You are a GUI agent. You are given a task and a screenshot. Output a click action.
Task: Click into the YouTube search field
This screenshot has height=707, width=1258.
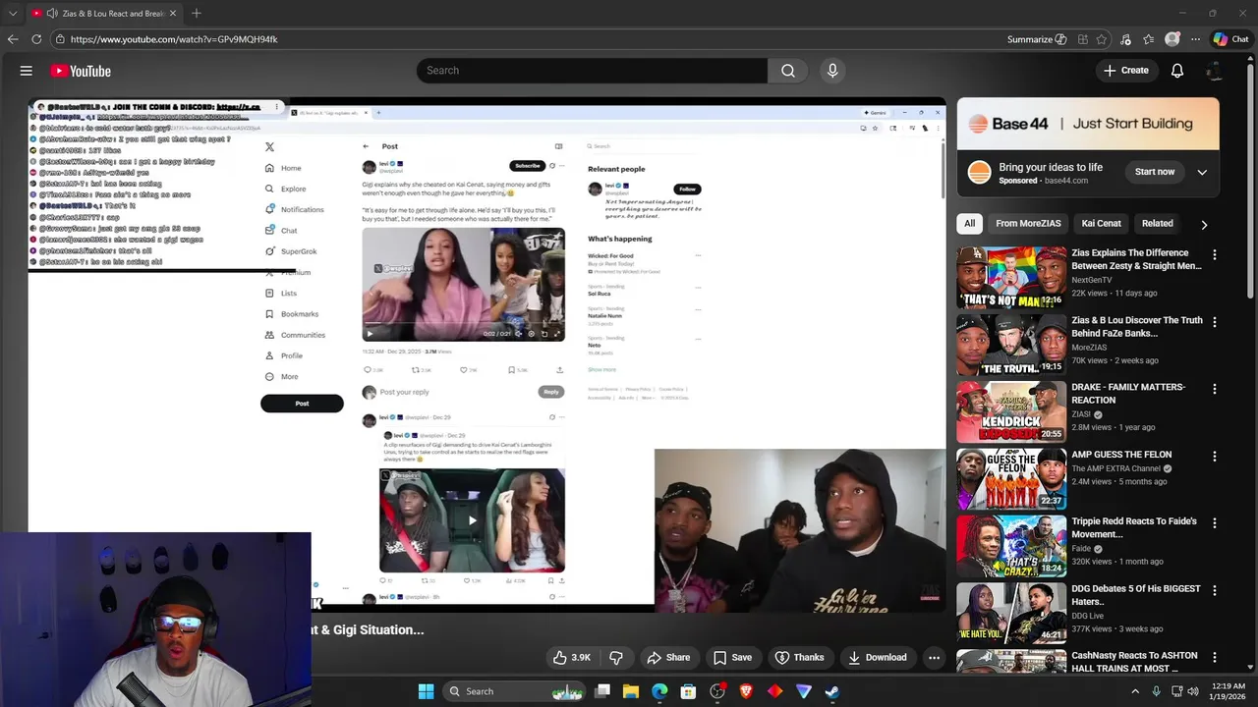592,71
